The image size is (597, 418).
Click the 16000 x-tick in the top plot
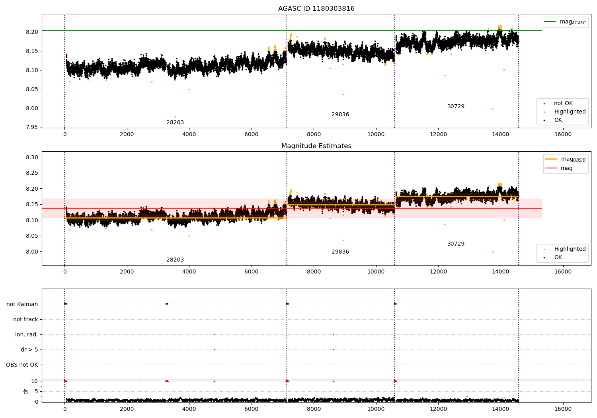click(x=563, y=135)
